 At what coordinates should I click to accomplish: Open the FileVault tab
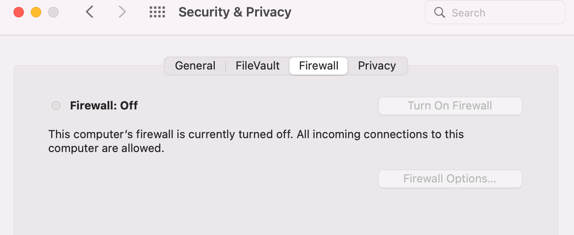click(258, 66)
